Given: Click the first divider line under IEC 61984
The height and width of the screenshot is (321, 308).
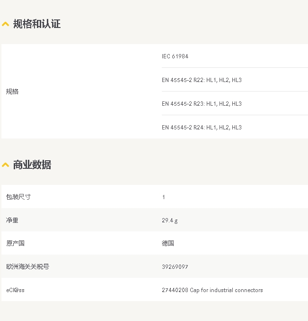Looking at the screenshot, I should point(235,67).
